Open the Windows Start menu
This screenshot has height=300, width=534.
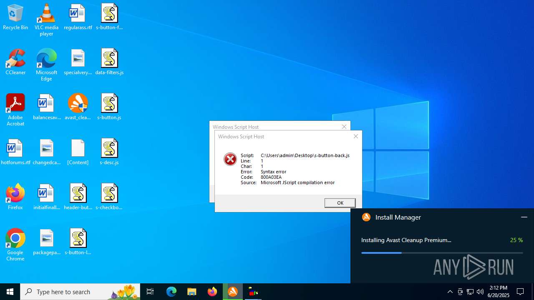tap(10, 292)
